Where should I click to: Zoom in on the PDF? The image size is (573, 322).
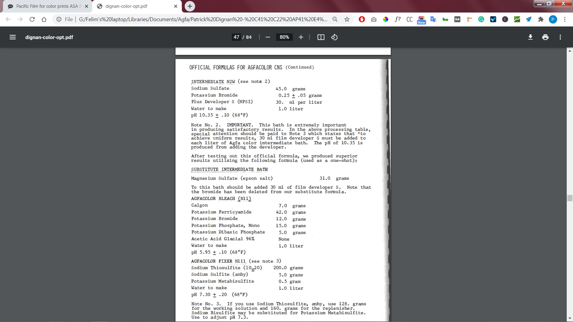click(301, 37)
